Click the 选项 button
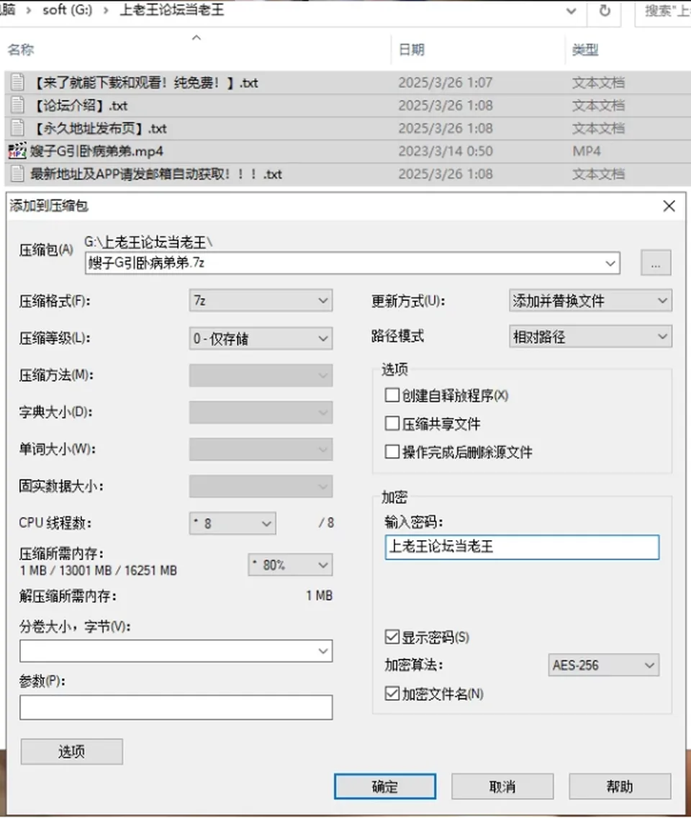The height and width of the screenshot is (818, 691). (71, 752)
